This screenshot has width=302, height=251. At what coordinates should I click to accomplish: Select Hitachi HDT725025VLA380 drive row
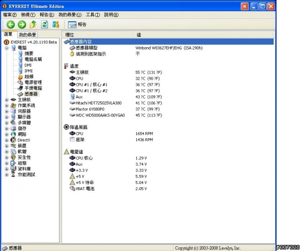pyautogui.click(x=169, y=103)
